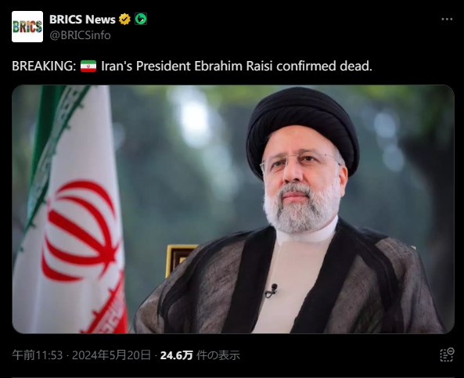Click the lapel microphone in the photo
464x378 pixels.
[272, 290]
